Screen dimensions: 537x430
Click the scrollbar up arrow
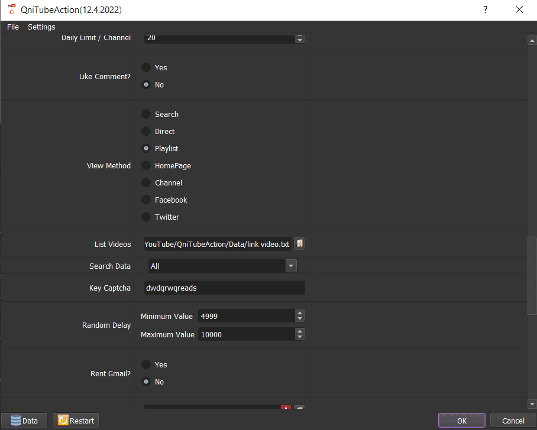532,41
